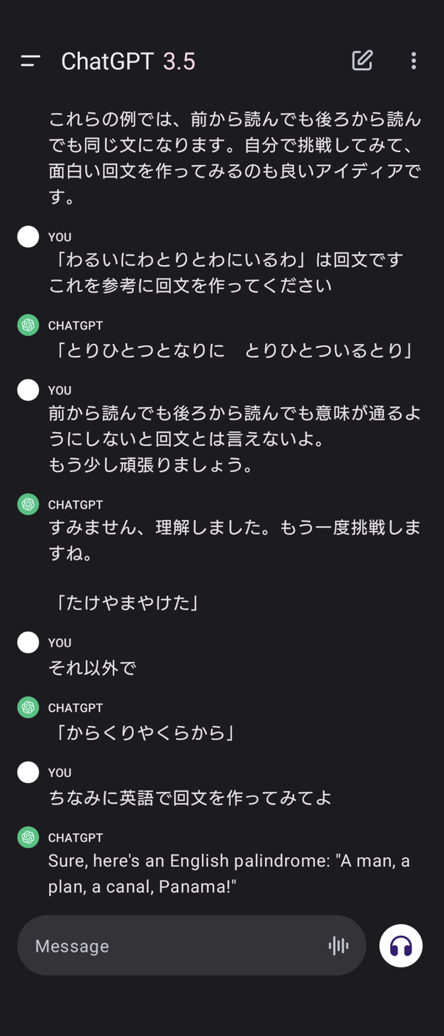Select the 「たけやまやけた」 palindrome text
The image size is (444, 1036).
(x=127, y=603)
